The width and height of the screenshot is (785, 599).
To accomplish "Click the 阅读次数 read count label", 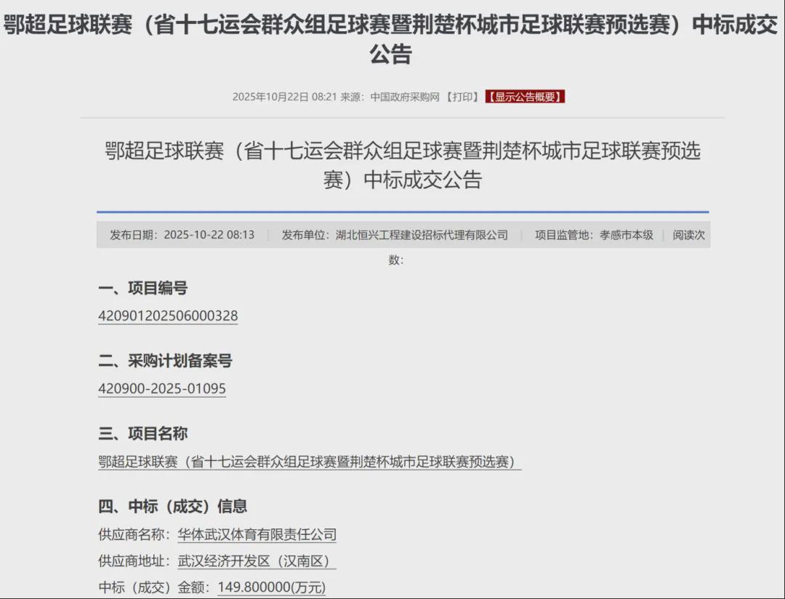I will (x=688, y=235).
